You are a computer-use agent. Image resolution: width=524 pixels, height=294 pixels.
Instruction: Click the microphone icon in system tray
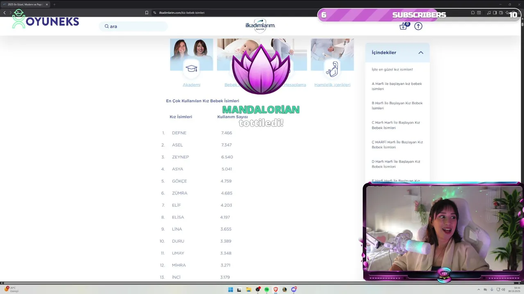[492, 290]
